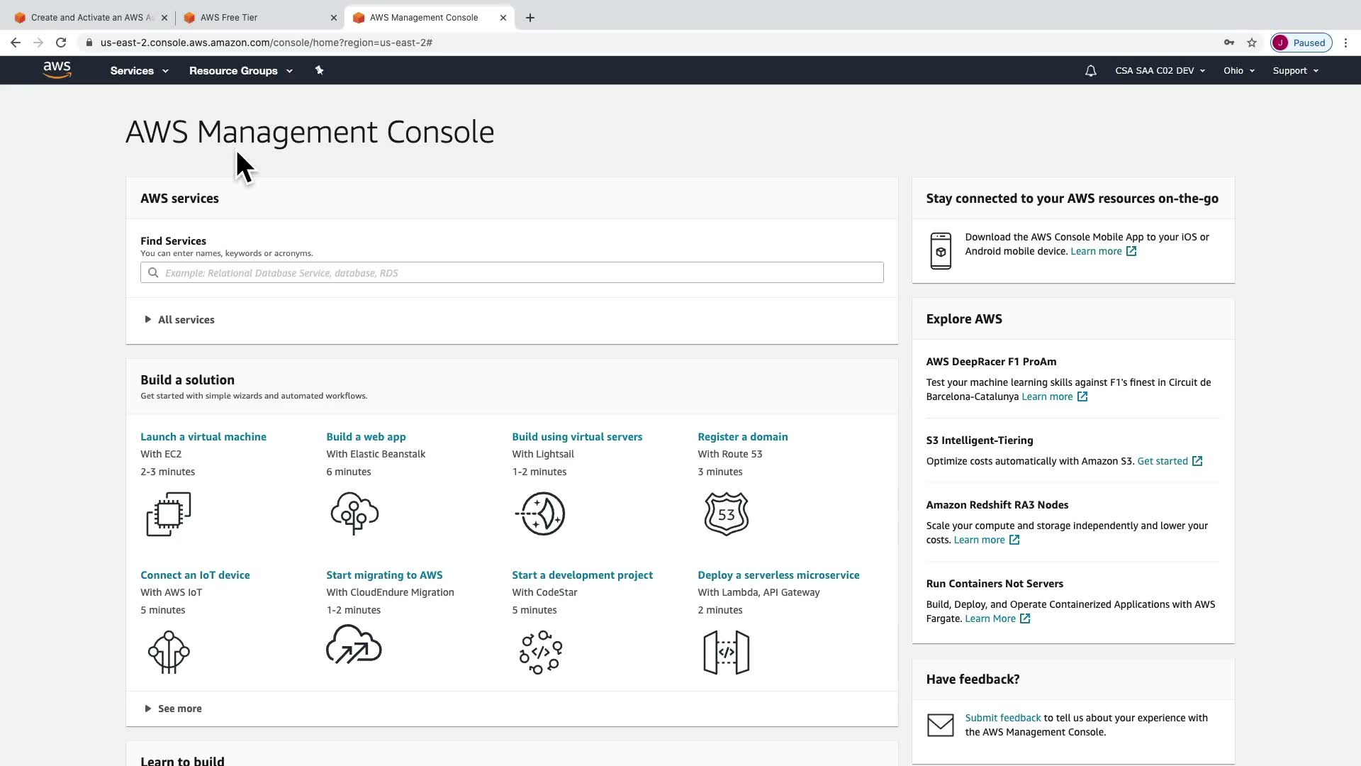Click the Elastic Beanstalk web app icon
1361x766 pixels.
354,514
